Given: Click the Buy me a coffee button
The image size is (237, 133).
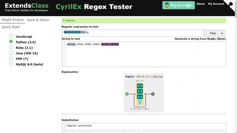Looking at the screenshot, I should pos(178,5).
